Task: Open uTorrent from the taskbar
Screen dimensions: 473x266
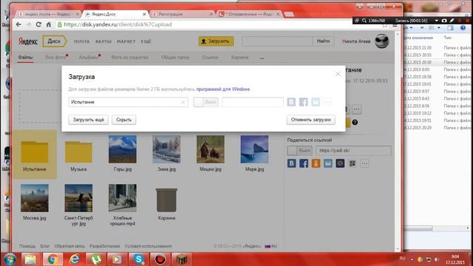Action: tap(95, 259)
